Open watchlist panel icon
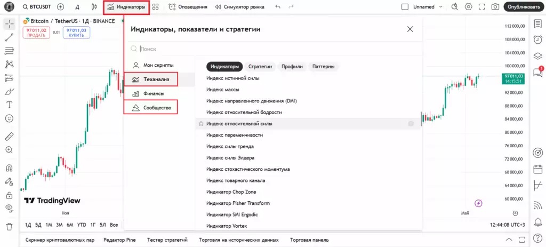The width and height of the screenshot is (546, 247). [538, 23]
